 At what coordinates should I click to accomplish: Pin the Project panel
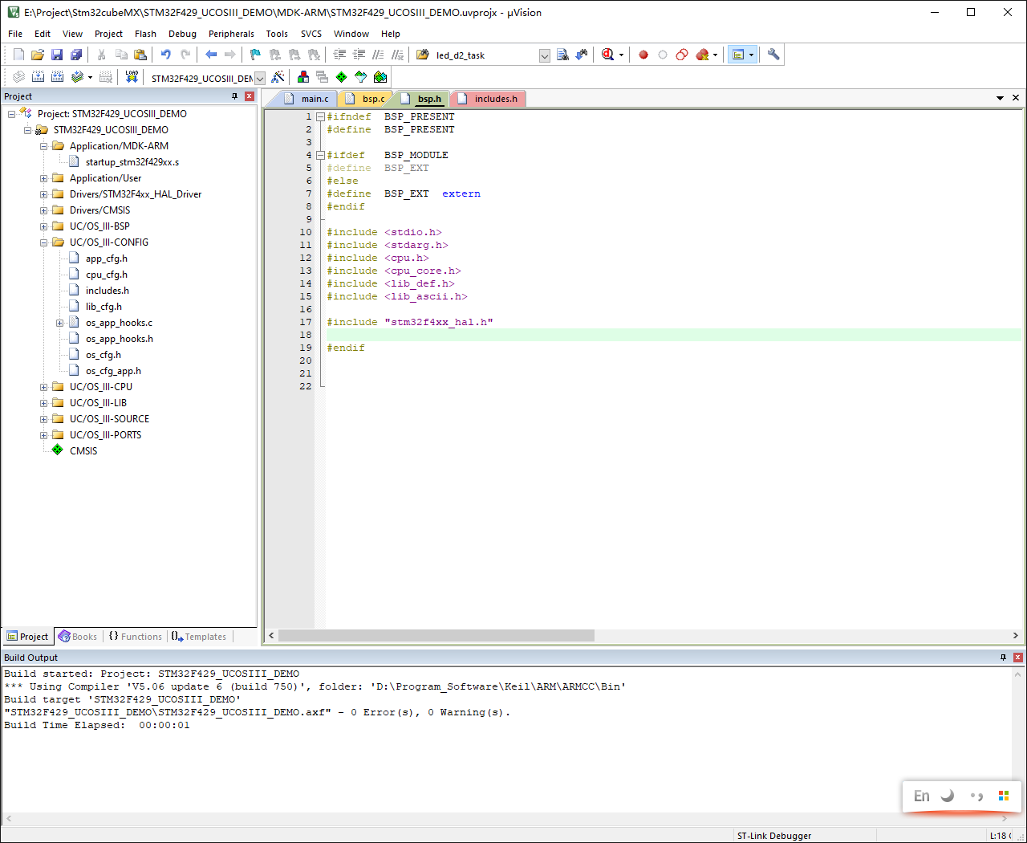coord(234,96)
